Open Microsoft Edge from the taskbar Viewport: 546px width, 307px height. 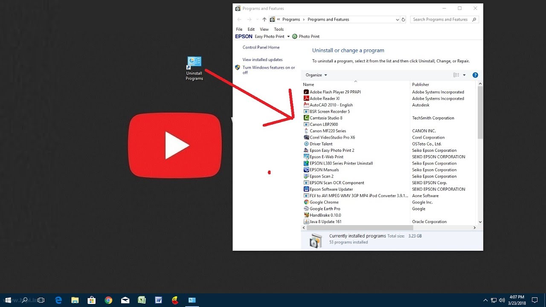(x=58, y=300)
